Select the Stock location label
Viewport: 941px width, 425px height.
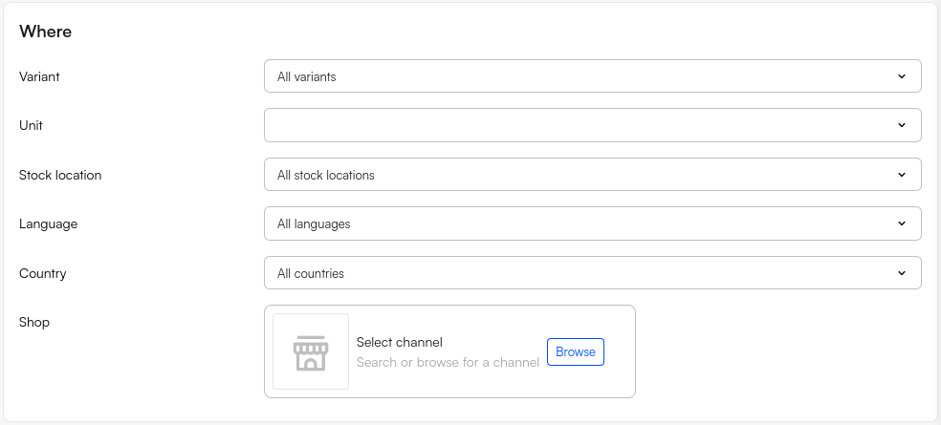click(x=60, y=175)
